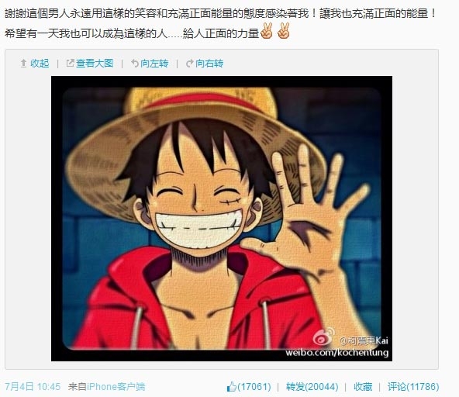Click the first victory-hand emoji
The height and width of the screenshot is (397, 459).
pyautogui.click(x=266, y=31)
